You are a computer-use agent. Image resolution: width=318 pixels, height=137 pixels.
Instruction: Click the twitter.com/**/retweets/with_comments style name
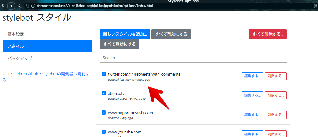point(144,74)
